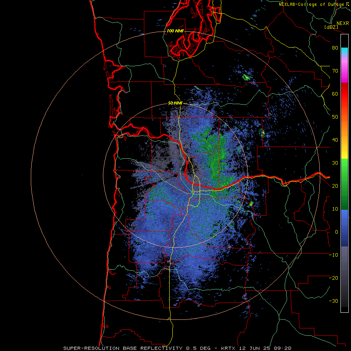Click the "100 NMI" range ring label
Viewport: 351px width, 351px height.
[175, 31]
